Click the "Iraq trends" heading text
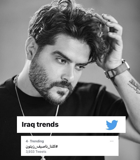 tap(40, 124)
